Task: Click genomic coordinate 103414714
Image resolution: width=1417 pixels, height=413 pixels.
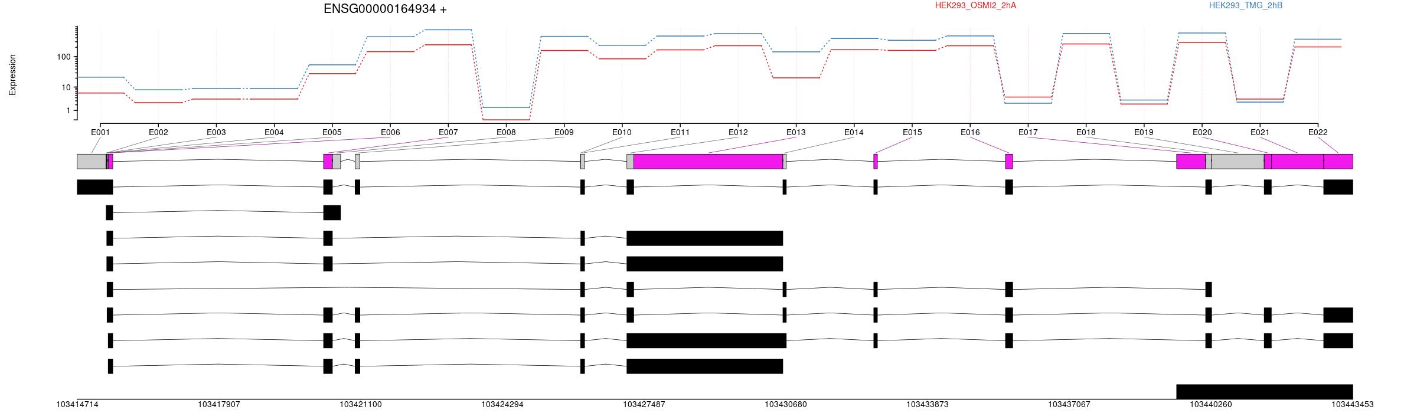Action: pyautogui.click(x=77, y=405)
